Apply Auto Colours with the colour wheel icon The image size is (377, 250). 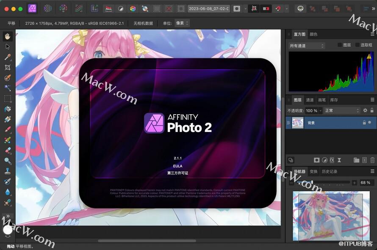pyautogui.click(x=133, y=9)
